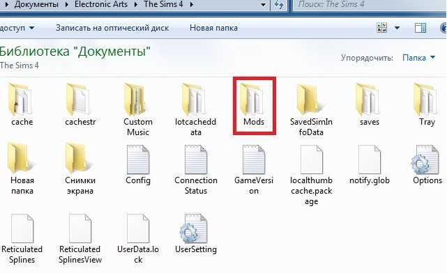Open the address bar history dropdown
The height and width of the screenshot is (273, 447).
(x=264, y=5)
